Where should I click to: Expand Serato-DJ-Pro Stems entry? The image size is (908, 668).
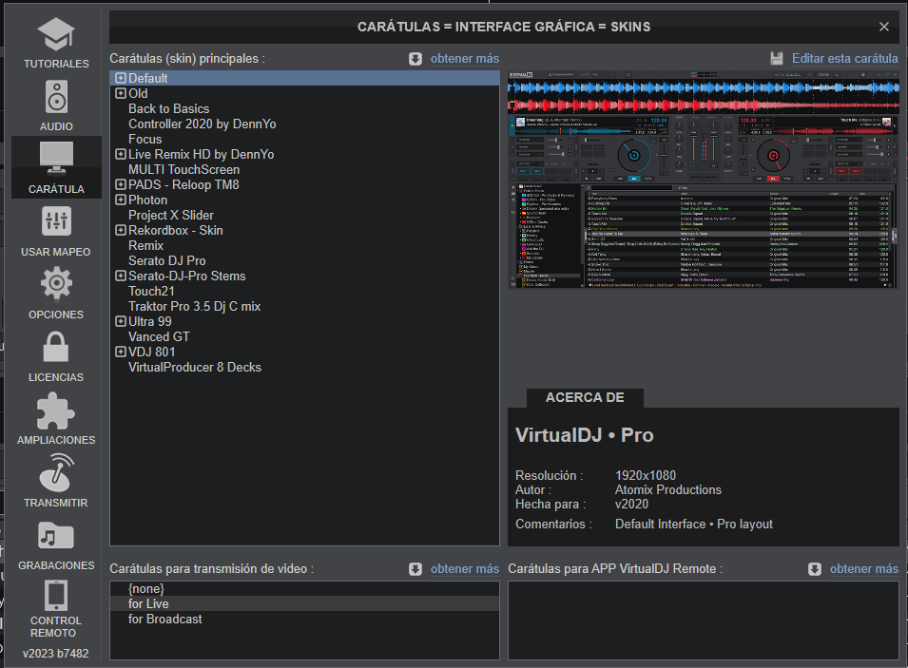point(121,276)
